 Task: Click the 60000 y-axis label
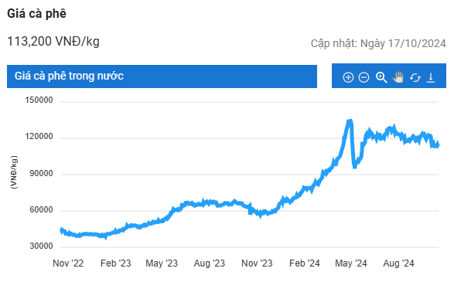pos(42,209)
